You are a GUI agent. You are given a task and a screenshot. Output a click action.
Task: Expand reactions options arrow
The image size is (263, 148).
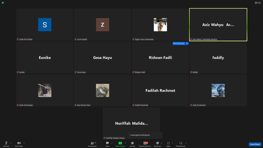click(161, 143)
